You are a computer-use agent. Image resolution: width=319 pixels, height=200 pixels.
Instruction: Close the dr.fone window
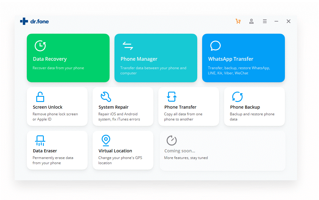pos(289,21)
